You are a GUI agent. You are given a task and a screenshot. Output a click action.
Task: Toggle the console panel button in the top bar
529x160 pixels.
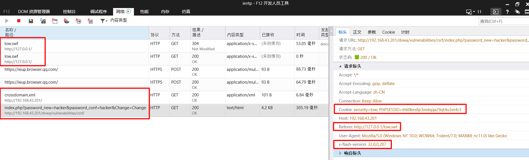pos(496,12)
